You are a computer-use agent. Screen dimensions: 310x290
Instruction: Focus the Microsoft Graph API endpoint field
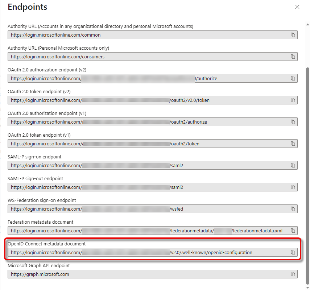point(145,274)
